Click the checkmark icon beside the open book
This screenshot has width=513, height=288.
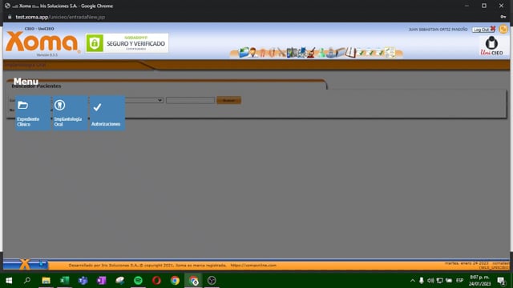tap(361, 53)
